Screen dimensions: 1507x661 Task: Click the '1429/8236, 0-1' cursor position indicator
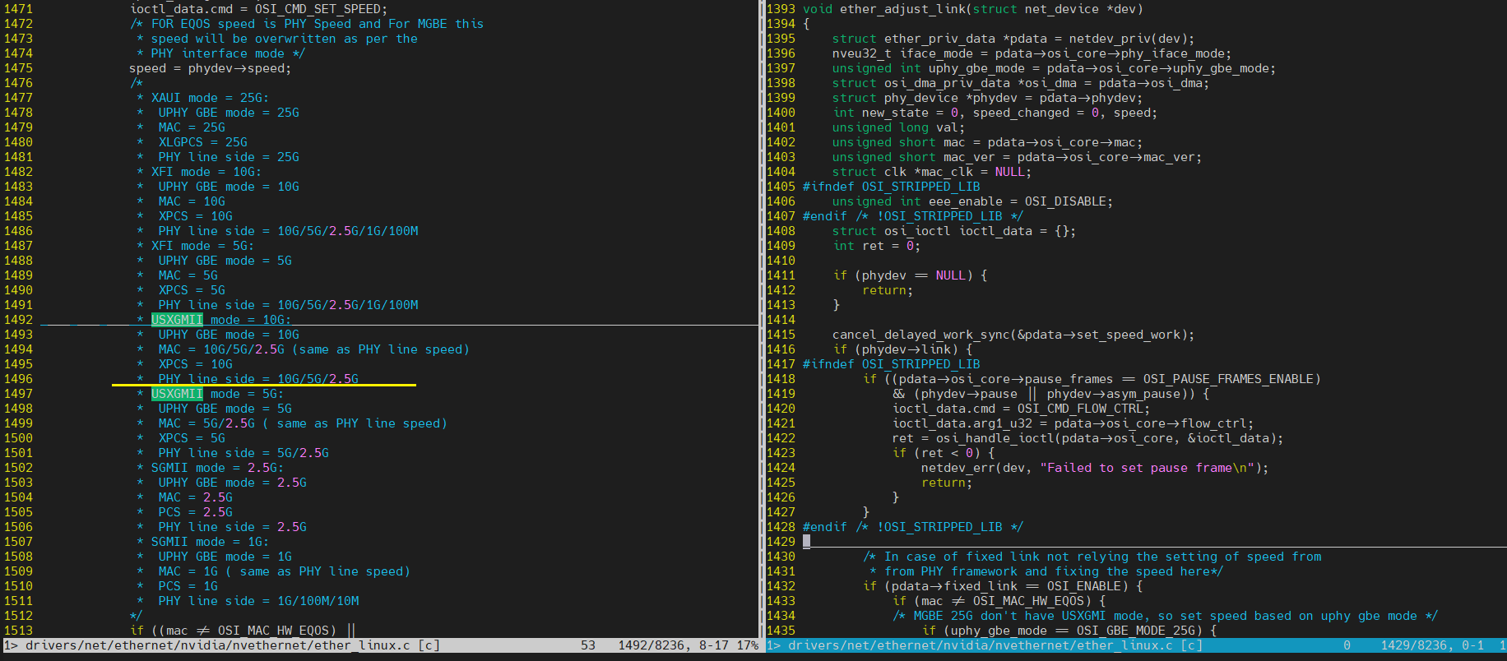[1433, 645]
